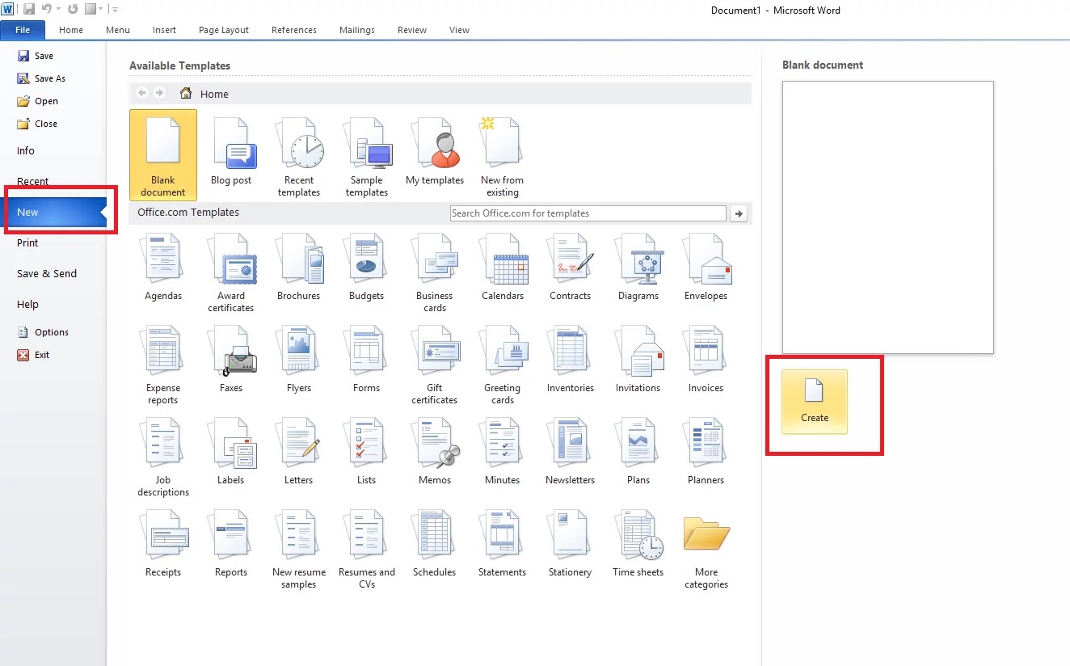This screenshot has height=666, width=1070.
Task: Open the Calendars template category
Action: 503,268
